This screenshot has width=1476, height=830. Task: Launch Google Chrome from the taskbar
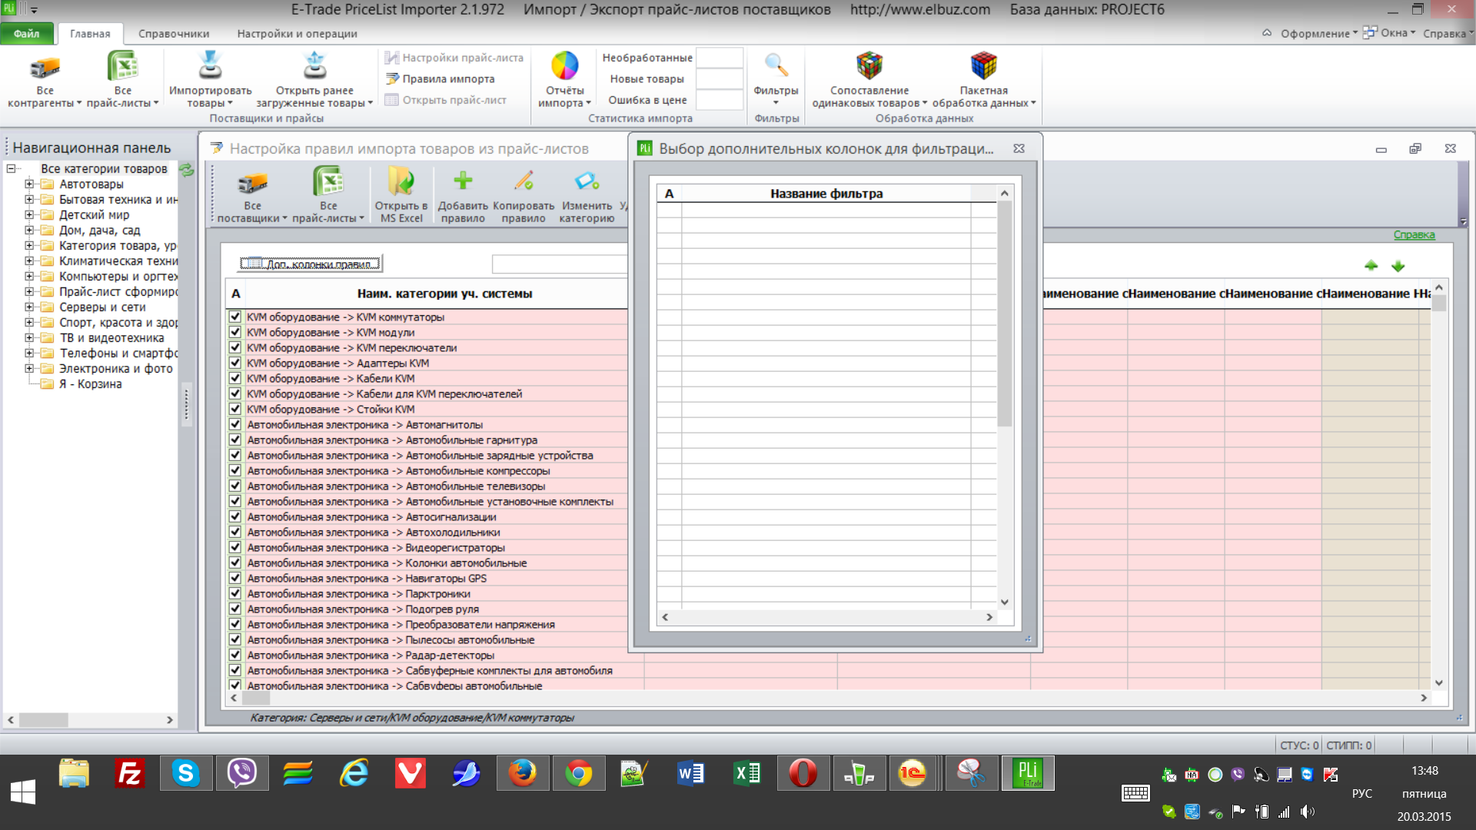tap(579, 773)
